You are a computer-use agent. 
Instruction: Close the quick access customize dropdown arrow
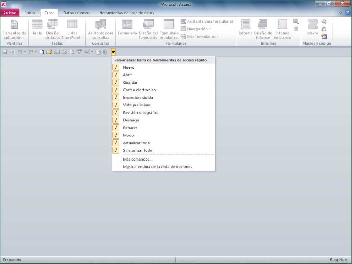pos(113,52)
